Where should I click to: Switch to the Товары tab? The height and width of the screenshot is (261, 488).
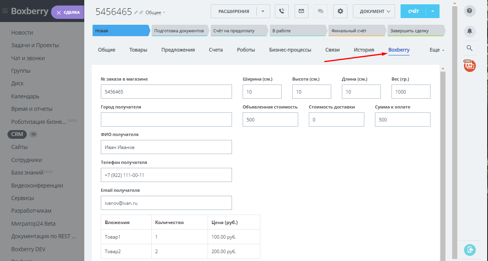click(x=138, y=50)
